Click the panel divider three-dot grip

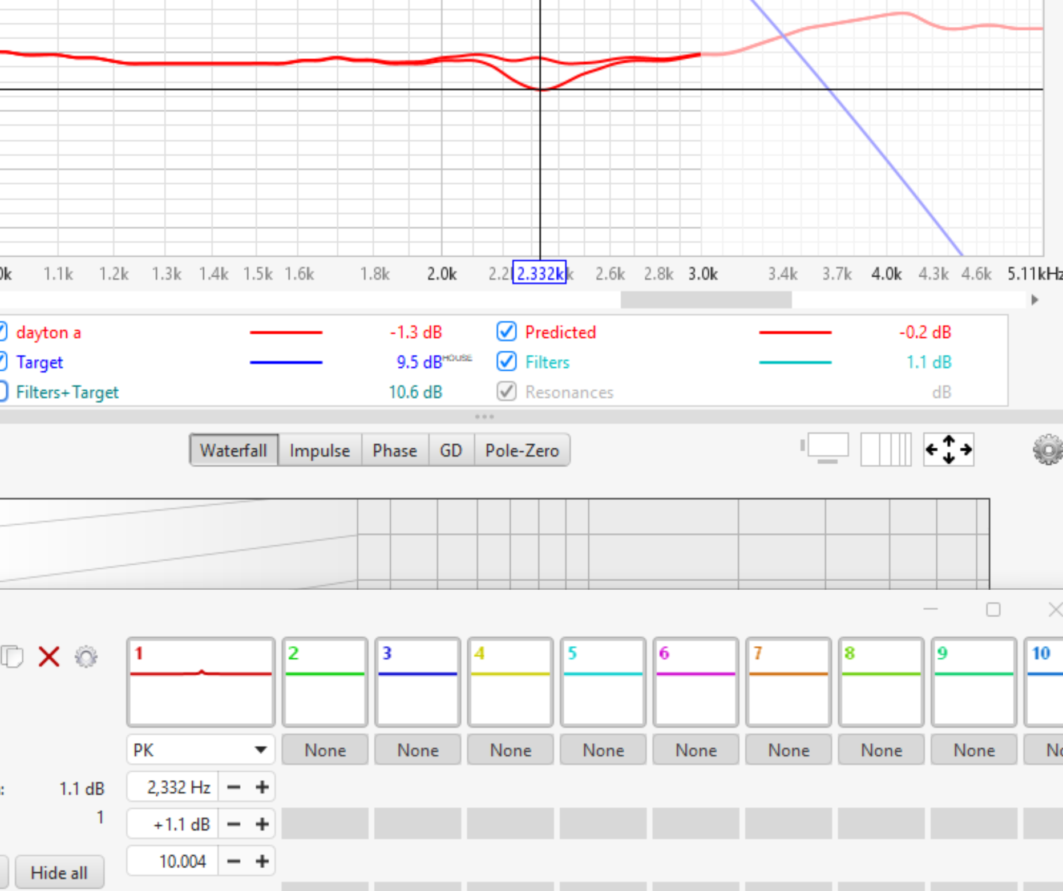click(x=484, y=416)
